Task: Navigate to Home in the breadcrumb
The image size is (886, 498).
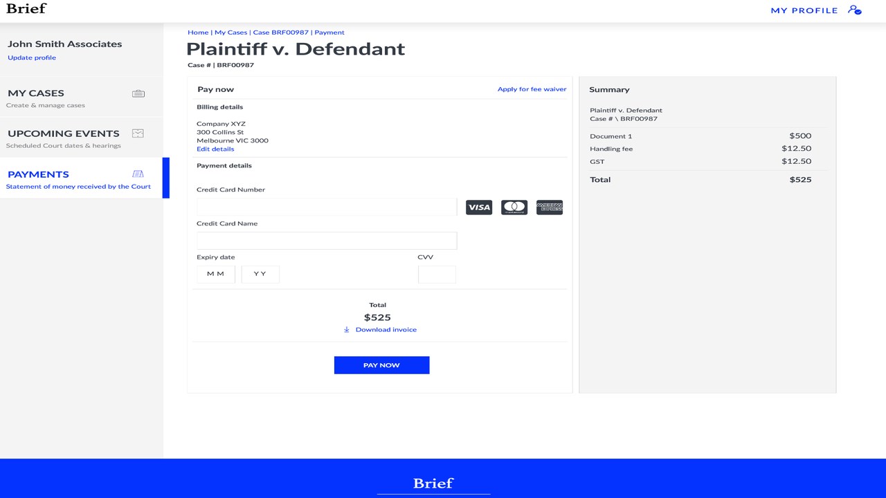Action: (x=198, y=33)
